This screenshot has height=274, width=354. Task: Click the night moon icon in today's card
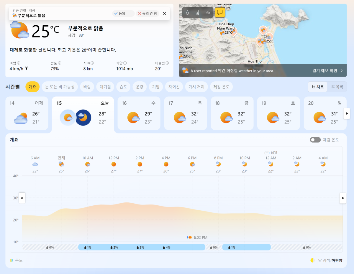point(83,118)
